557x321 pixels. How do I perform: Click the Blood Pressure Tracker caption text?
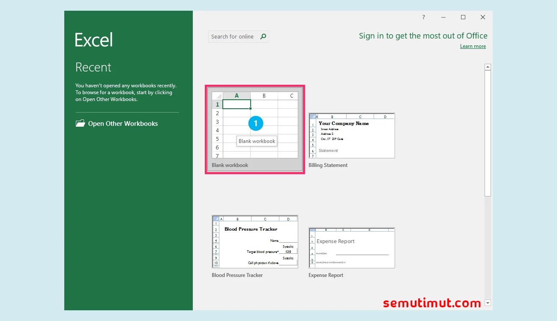[x=237, y=275]
